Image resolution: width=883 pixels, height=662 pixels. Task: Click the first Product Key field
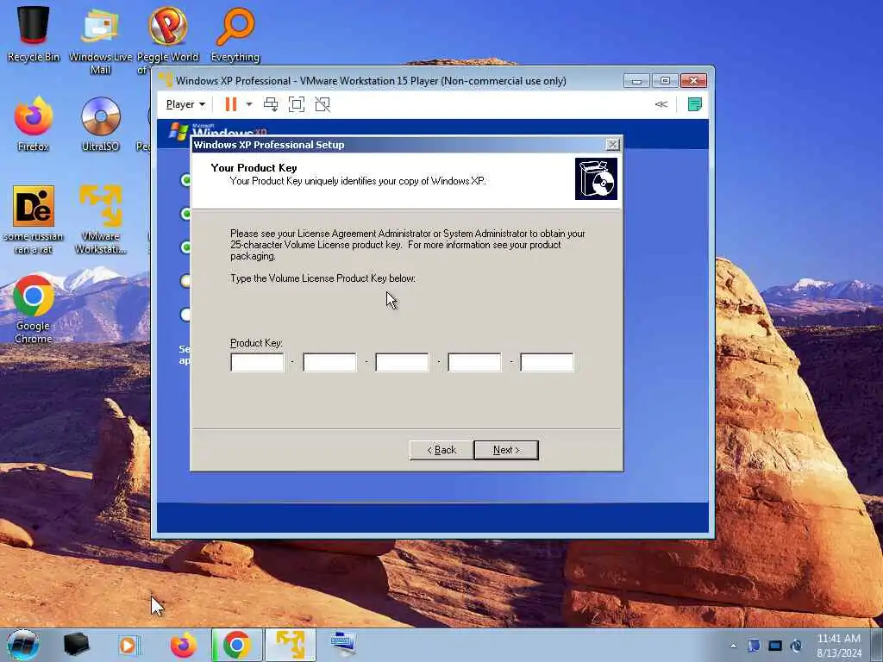point(257,362)
